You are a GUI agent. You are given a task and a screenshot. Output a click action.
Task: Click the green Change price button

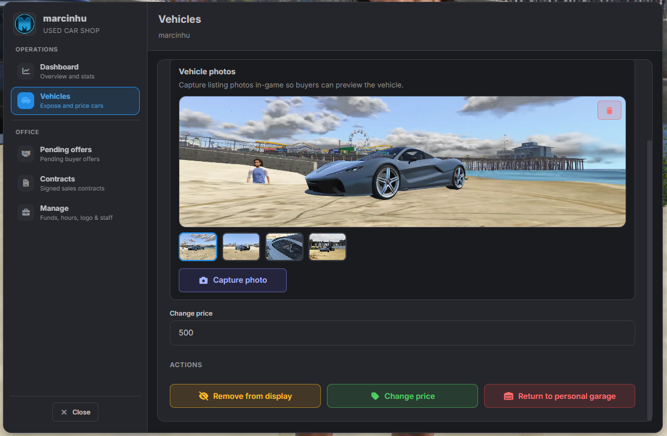point(402,396)
